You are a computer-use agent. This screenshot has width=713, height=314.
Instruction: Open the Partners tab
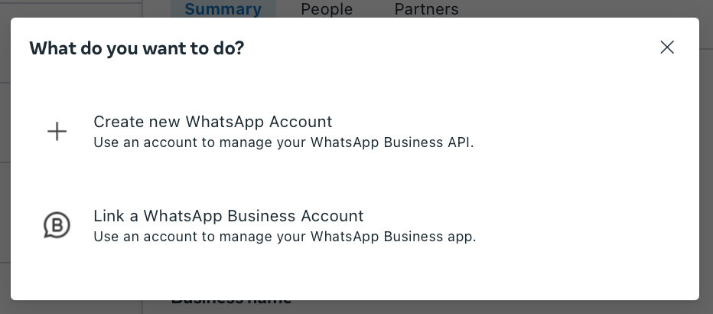click(x=426, y=9)
